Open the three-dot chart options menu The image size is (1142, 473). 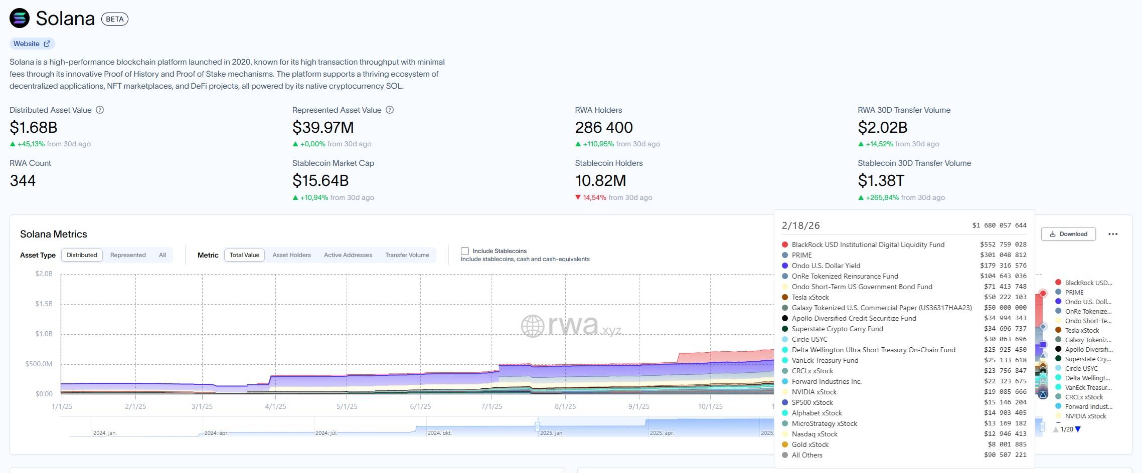point(1113,234)
